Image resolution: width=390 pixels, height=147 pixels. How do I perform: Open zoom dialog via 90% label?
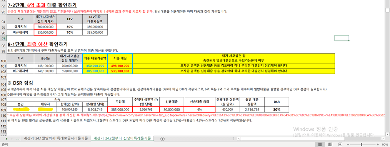point(385,144)
